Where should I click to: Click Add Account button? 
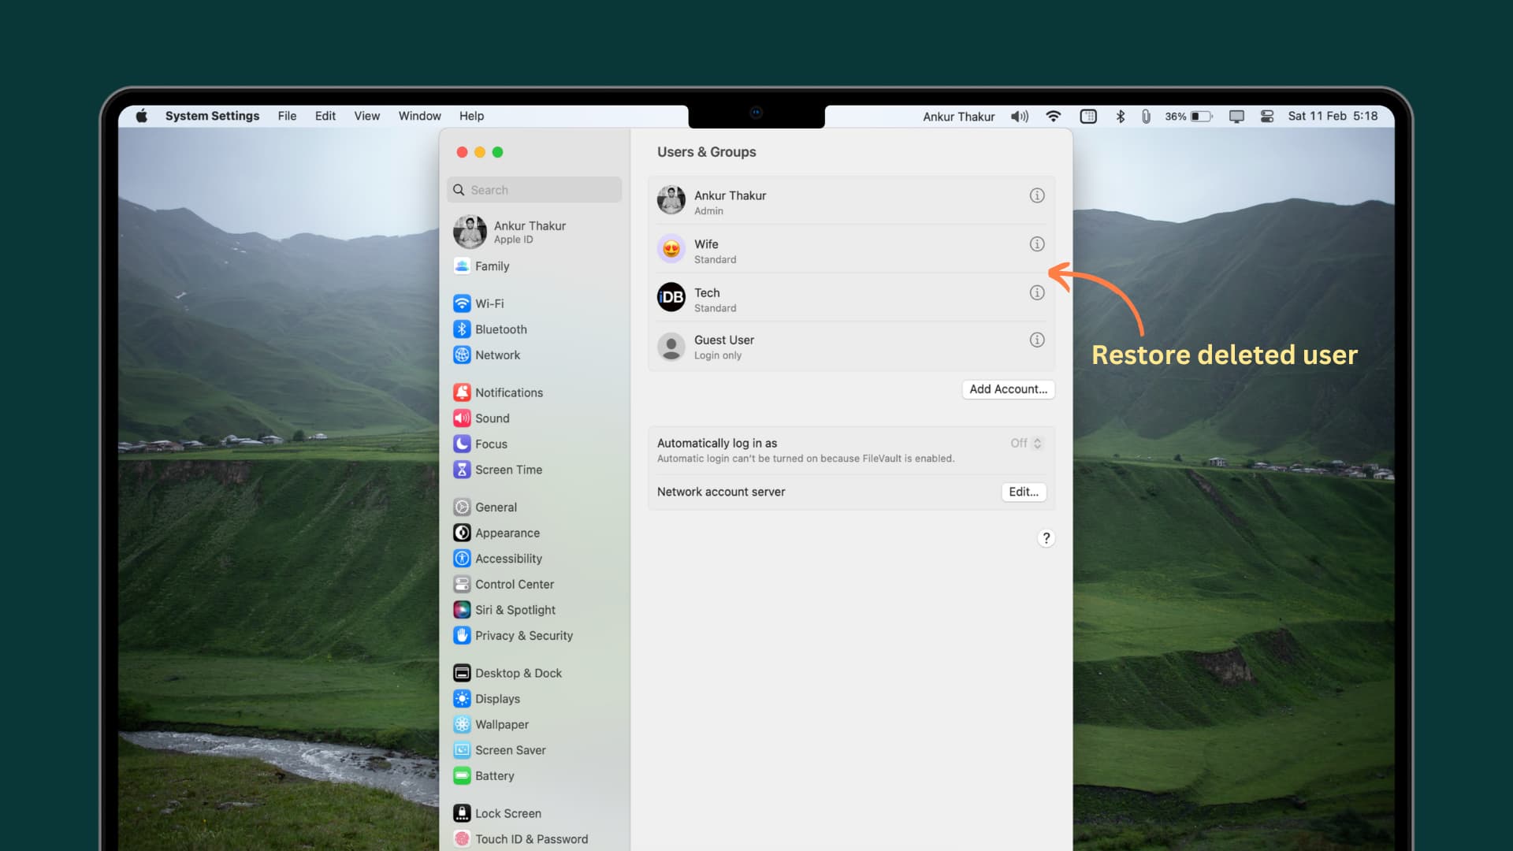click(1008, 388)
